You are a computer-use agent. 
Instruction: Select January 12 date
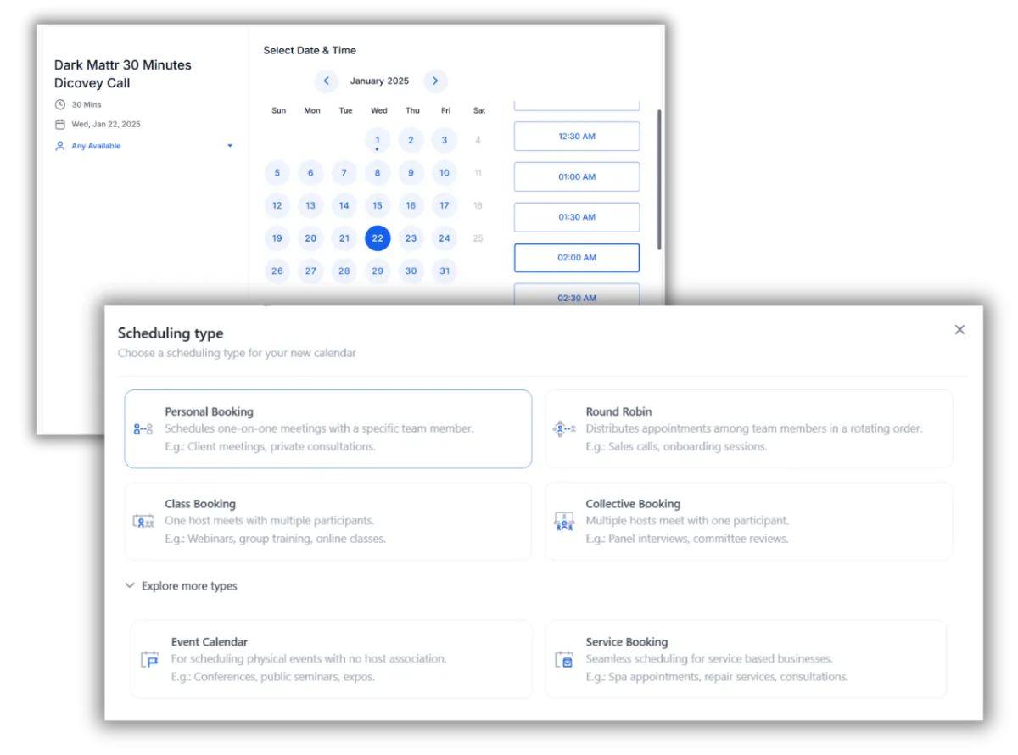(x=277, y=205)
